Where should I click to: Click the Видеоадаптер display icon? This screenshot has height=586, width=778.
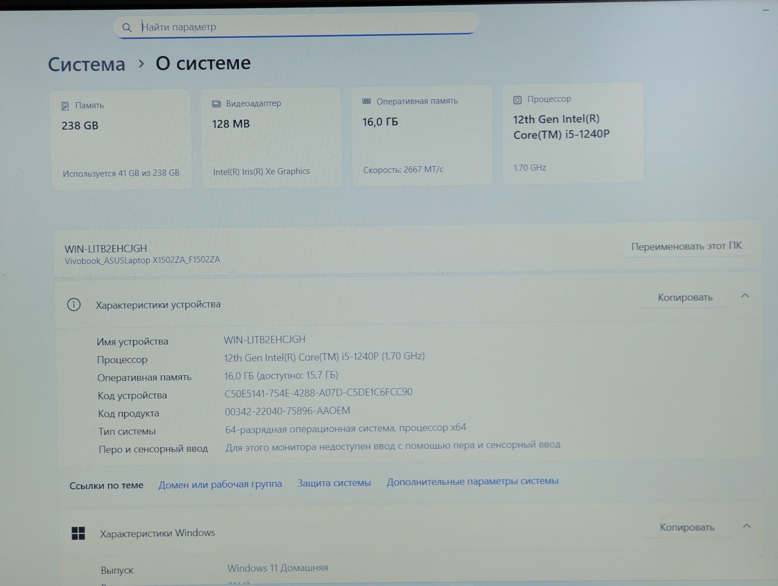216,104
